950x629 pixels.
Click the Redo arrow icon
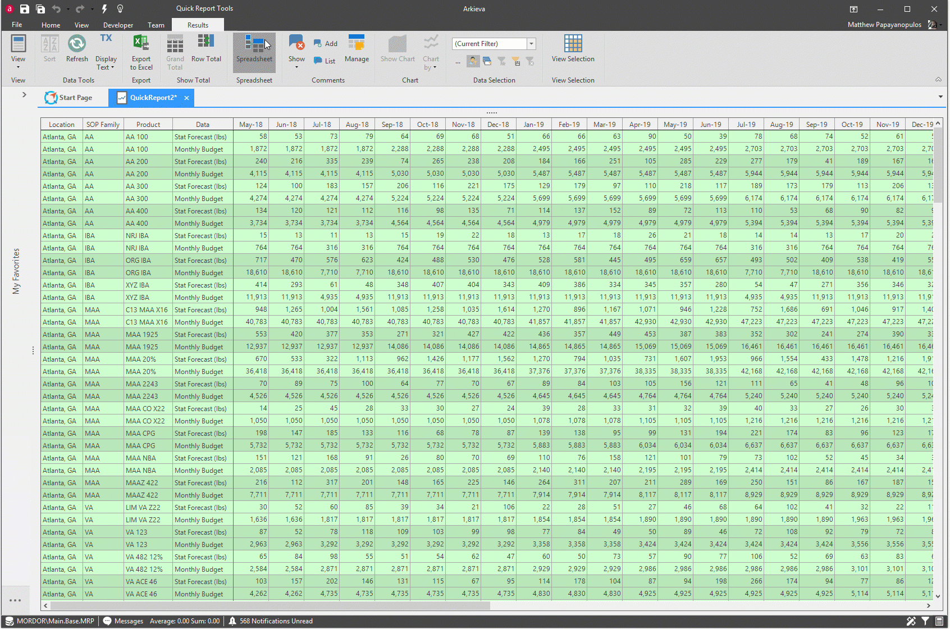80,9
